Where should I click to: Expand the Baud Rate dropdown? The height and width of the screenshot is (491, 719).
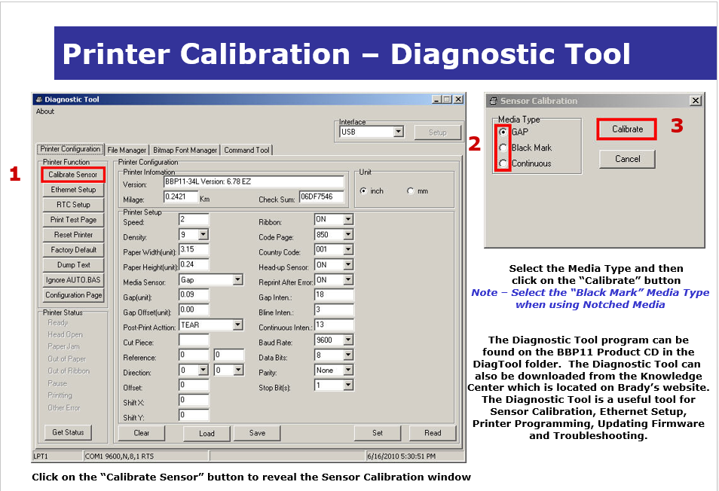[347, 340]
